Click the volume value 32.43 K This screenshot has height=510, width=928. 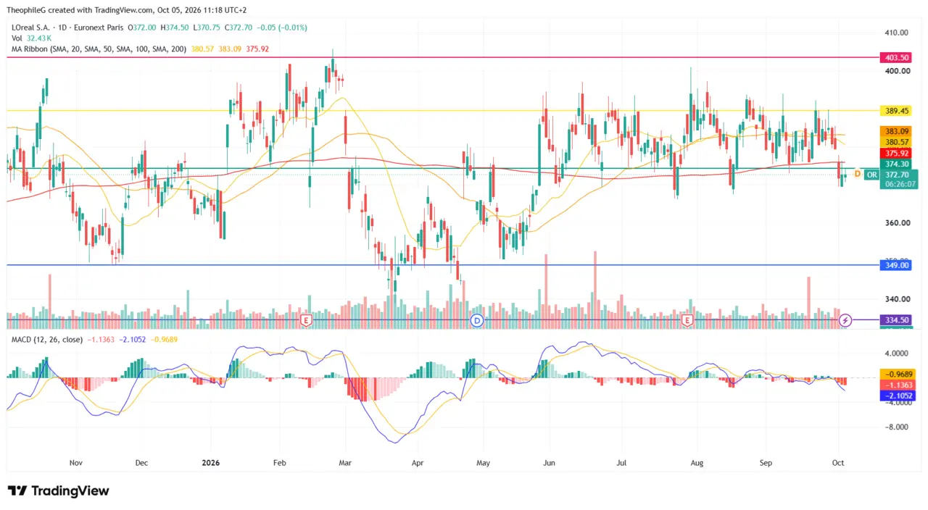point(38,38)
